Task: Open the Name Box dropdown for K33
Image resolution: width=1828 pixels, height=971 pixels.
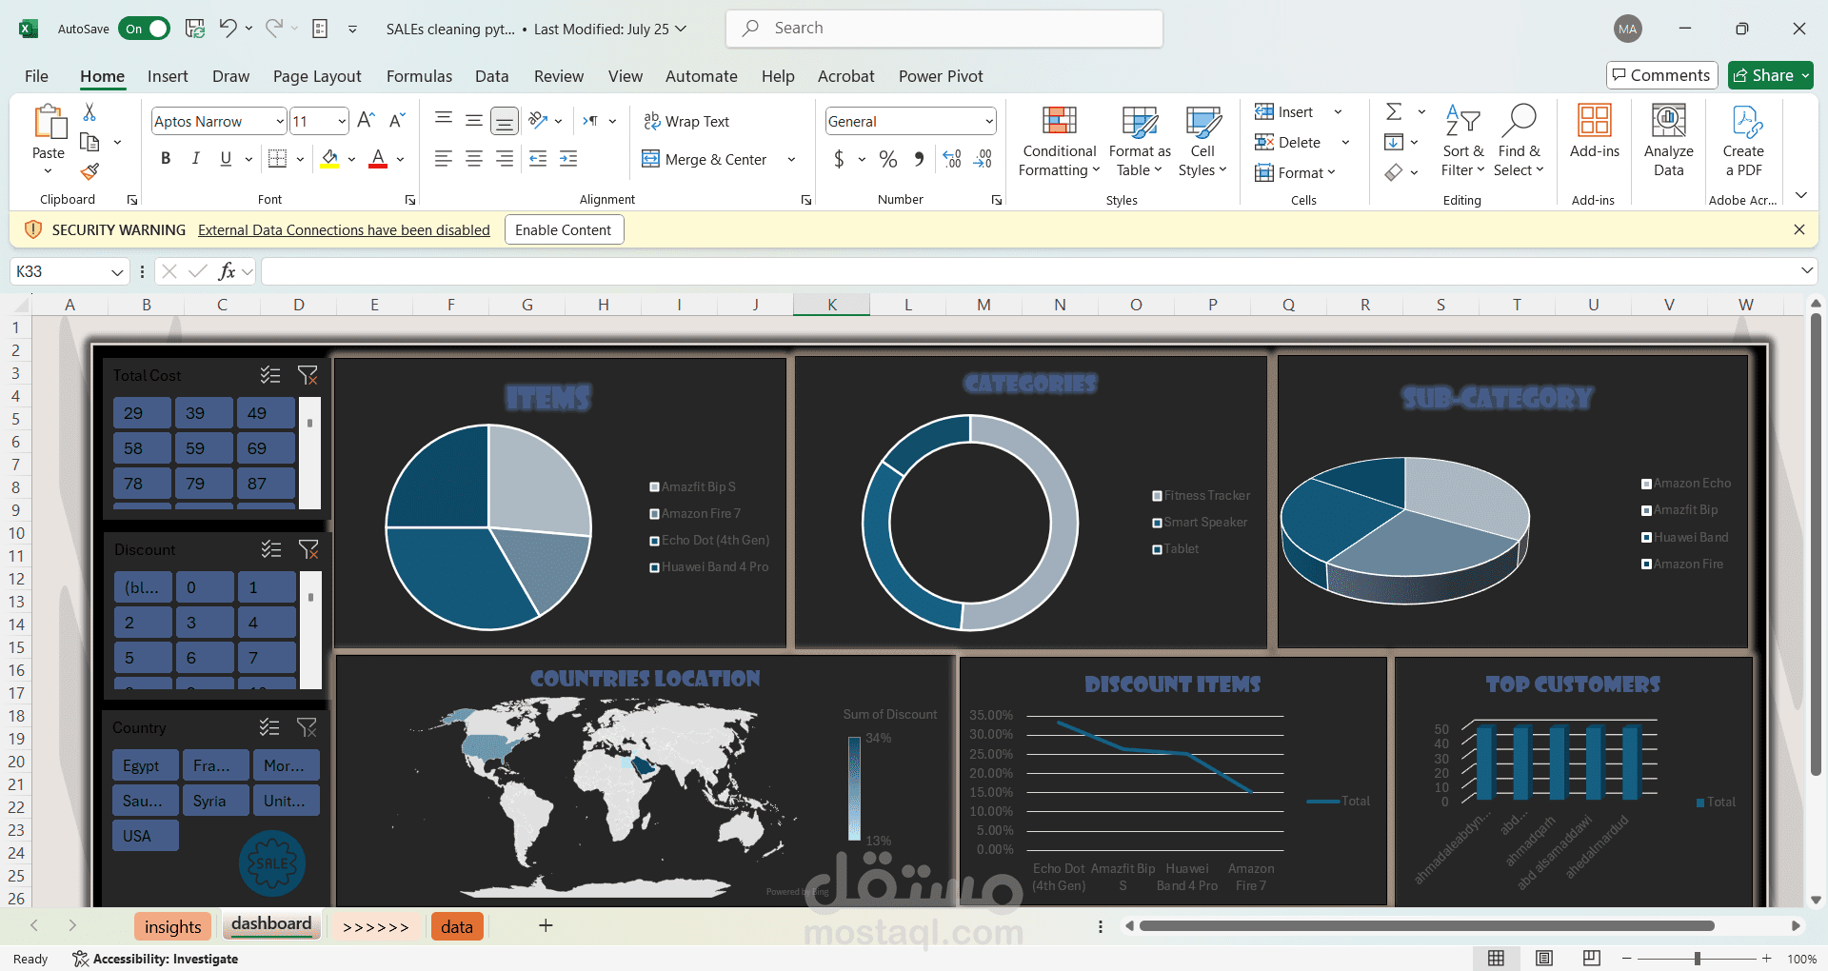Action: [x=117, y=272]
